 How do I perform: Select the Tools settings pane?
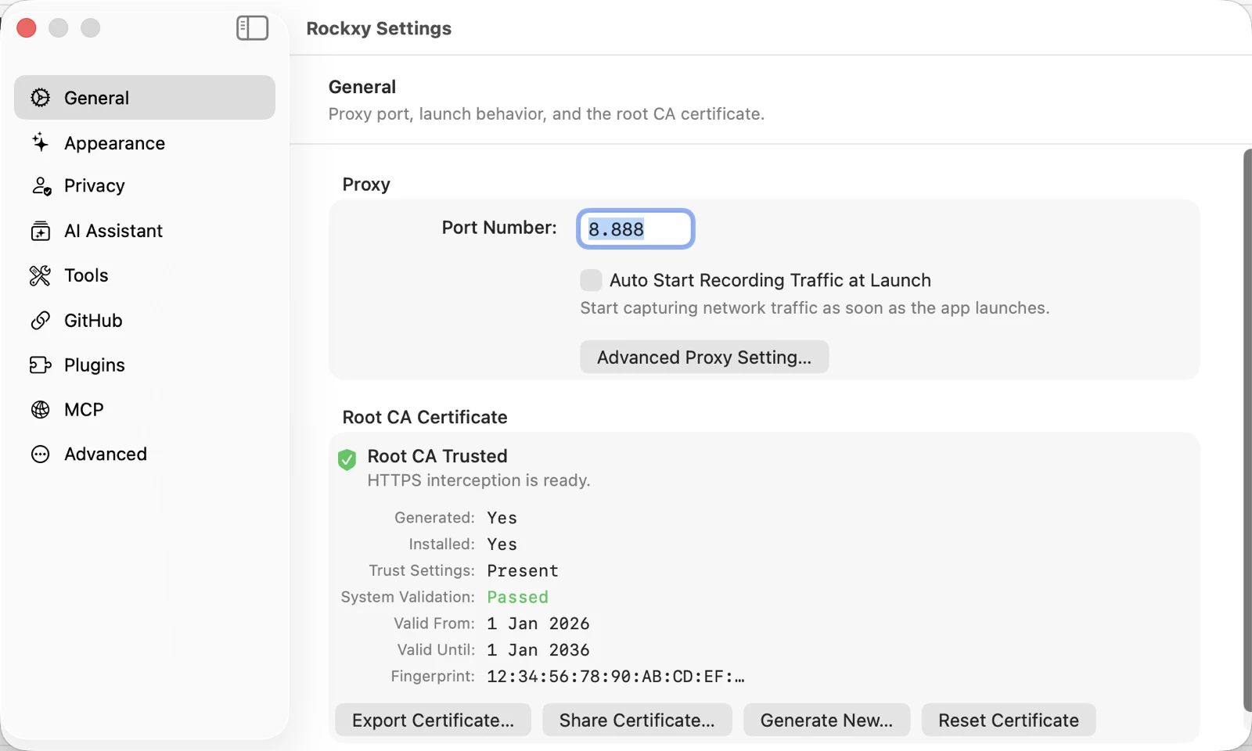(145, 275)
